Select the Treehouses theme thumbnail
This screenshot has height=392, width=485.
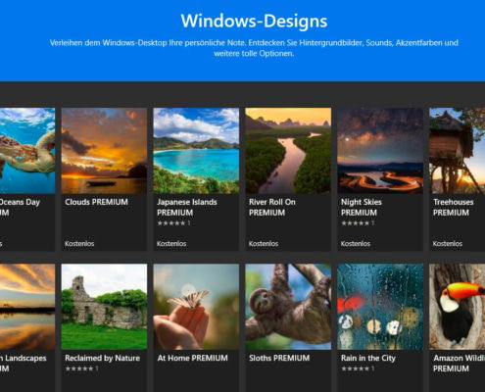click(458, 151)
